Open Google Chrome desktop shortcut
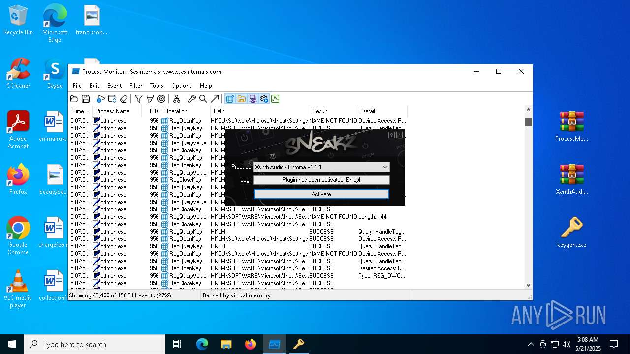630x354 pixels. tap(18, 236)
